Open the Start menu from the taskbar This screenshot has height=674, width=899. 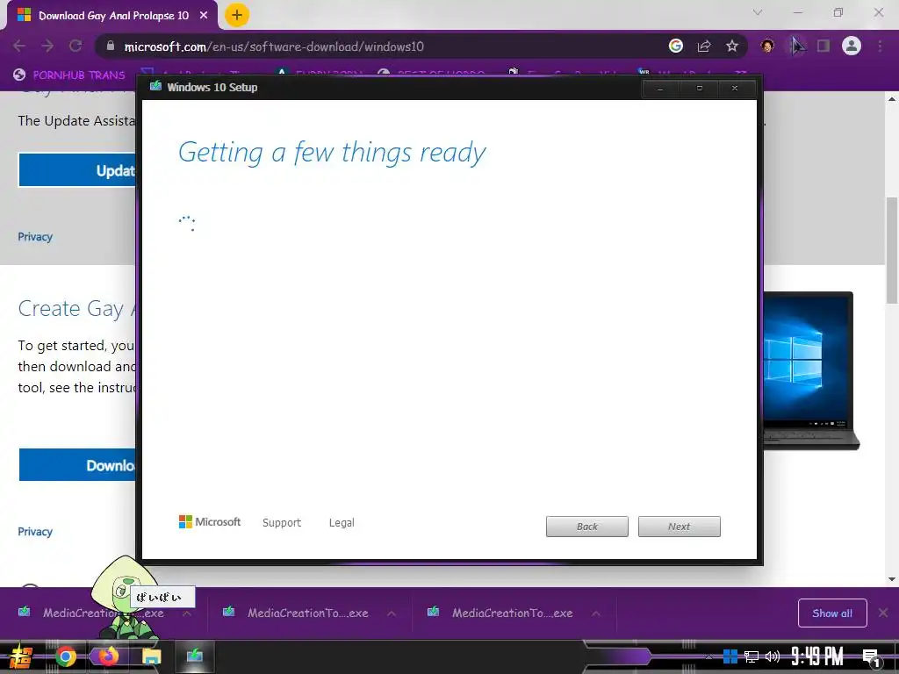[21, 656]
